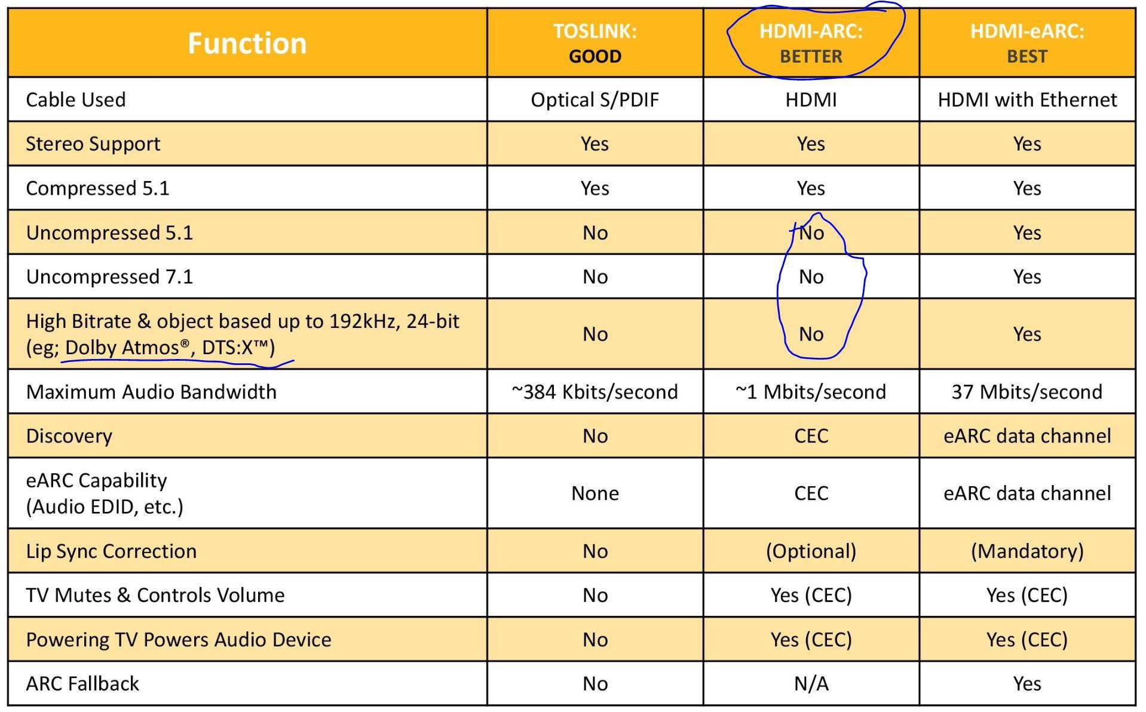This screenshot has width=1146, height=712.
Task: Click the Optical S/PDIF cell
Action: pos(595,99)
